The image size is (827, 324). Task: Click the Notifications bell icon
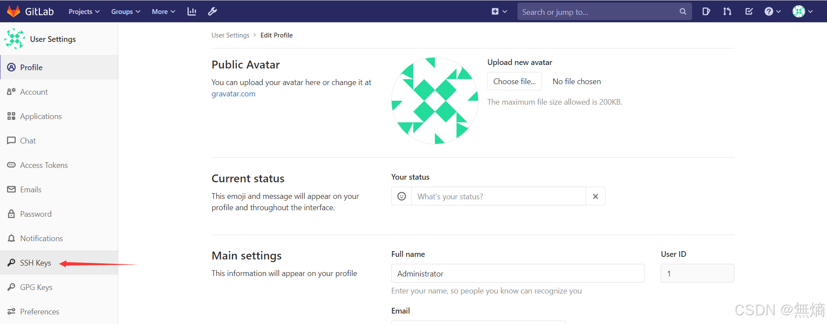coord(11,238)
